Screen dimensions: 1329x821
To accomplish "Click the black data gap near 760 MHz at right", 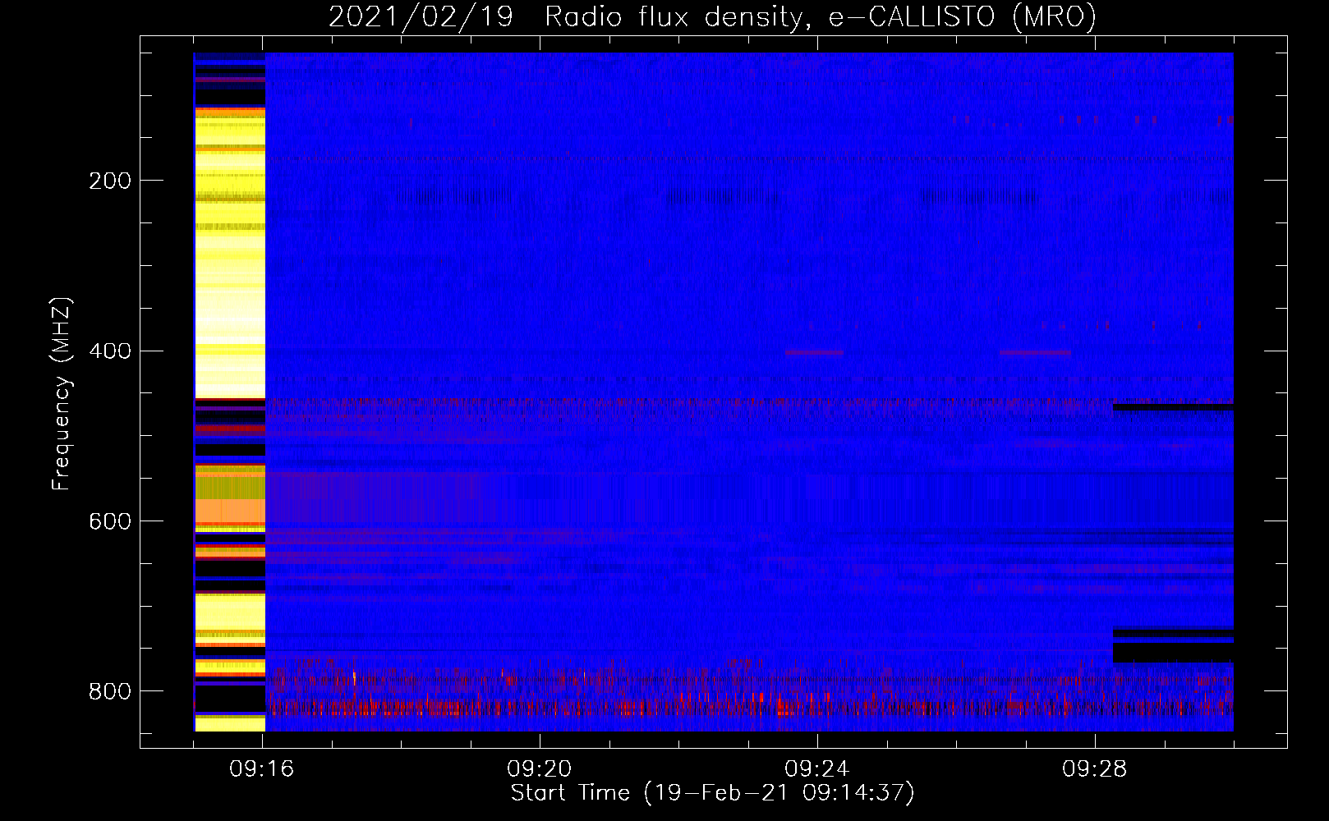I will click(x=1173, y=653).
